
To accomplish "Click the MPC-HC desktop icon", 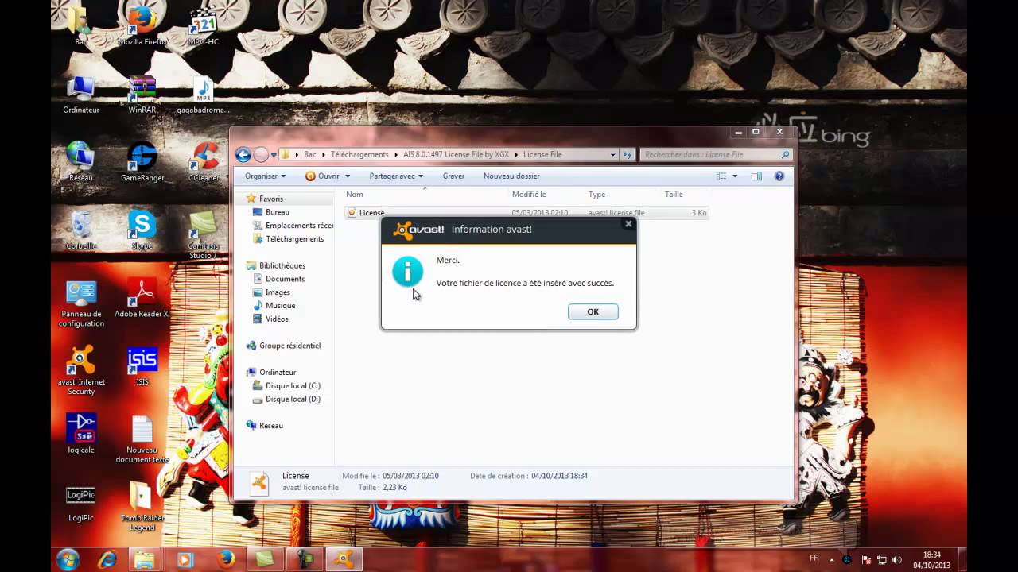I will coord(203,25).
